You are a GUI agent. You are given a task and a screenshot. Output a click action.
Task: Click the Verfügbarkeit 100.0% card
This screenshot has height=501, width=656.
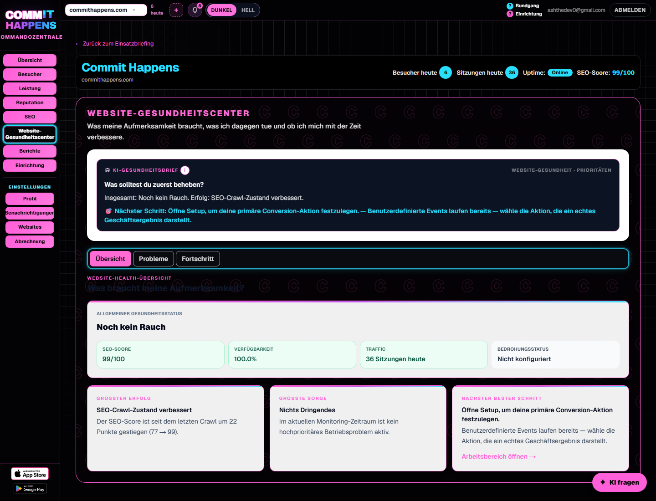coord(292,354)
